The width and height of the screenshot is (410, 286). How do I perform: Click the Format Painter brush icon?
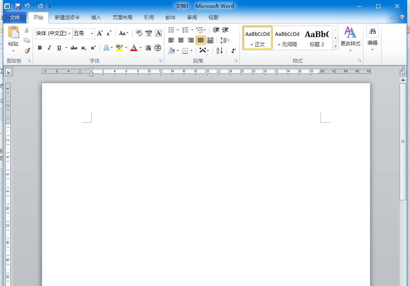27,51
